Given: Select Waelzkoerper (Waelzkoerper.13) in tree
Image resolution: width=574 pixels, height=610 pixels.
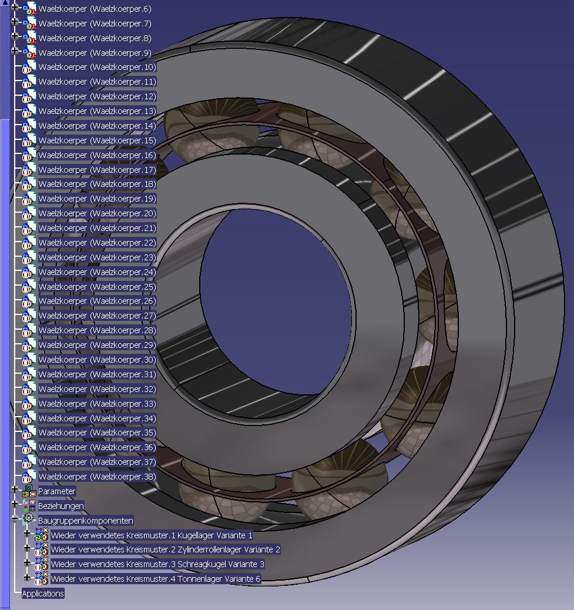Looking at the screenshot, I should pos(97,111).
